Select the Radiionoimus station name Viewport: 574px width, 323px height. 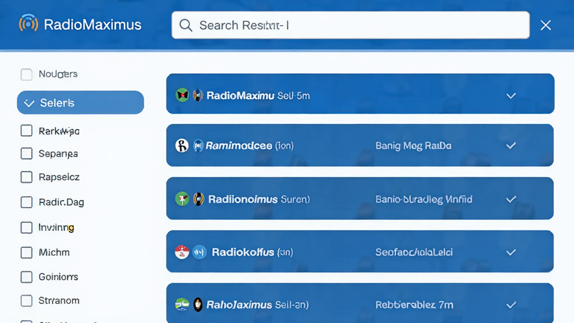click(243, 199)
